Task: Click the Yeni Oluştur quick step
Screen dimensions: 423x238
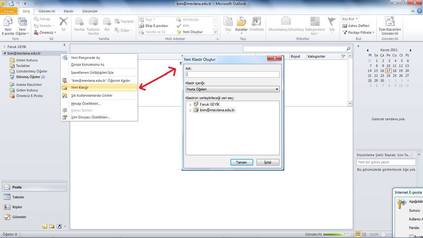Action: tap(190, 32)
